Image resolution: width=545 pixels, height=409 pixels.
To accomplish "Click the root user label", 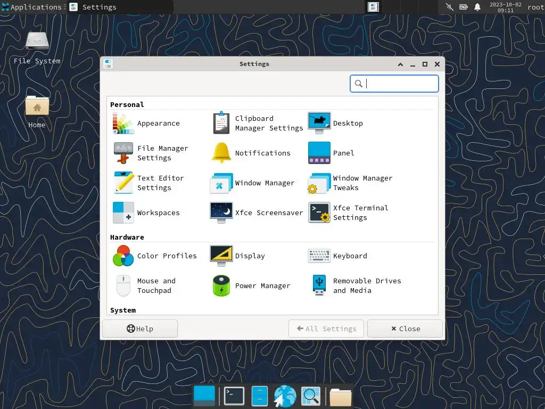I will click(x=536, y=7).
